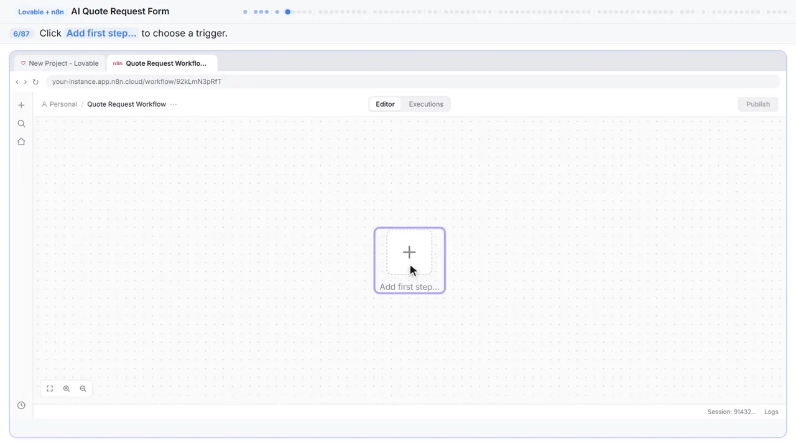This screenshot has width=796, height=447.
Task: Reload the page with refresh icon
Action: pos(35,82)
